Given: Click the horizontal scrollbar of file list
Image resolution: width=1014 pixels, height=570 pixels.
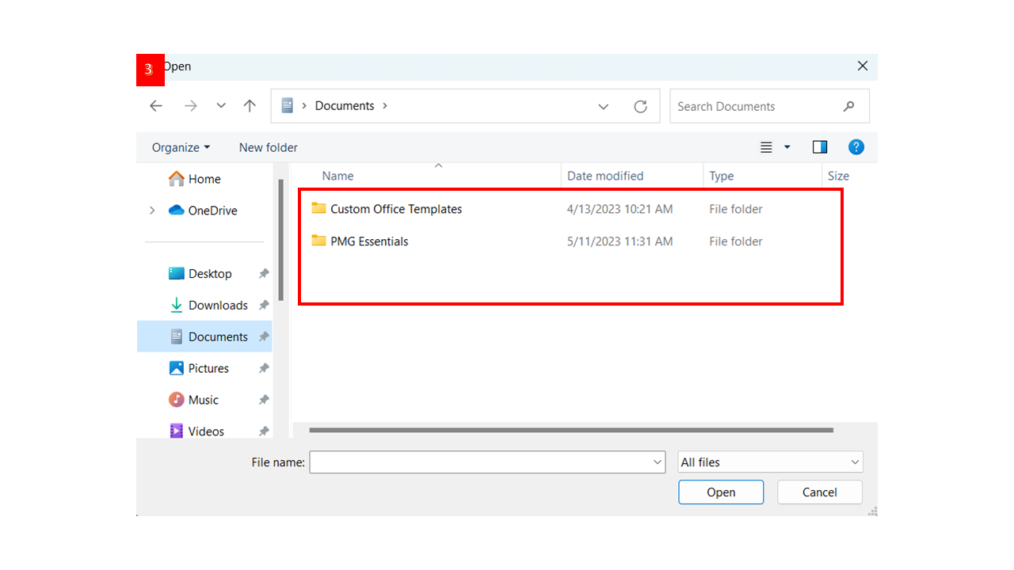Looking at the screenshot, I should pyautogui.click(x=570, y=430).
